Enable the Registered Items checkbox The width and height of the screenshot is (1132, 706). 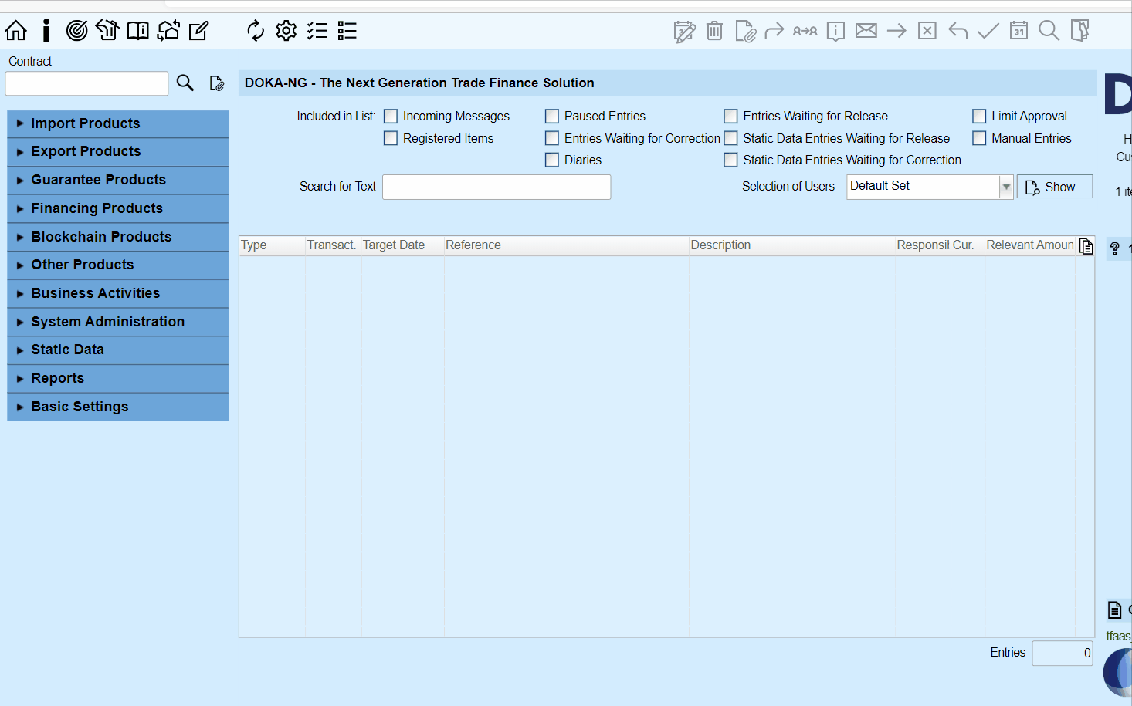pos(391,138)
